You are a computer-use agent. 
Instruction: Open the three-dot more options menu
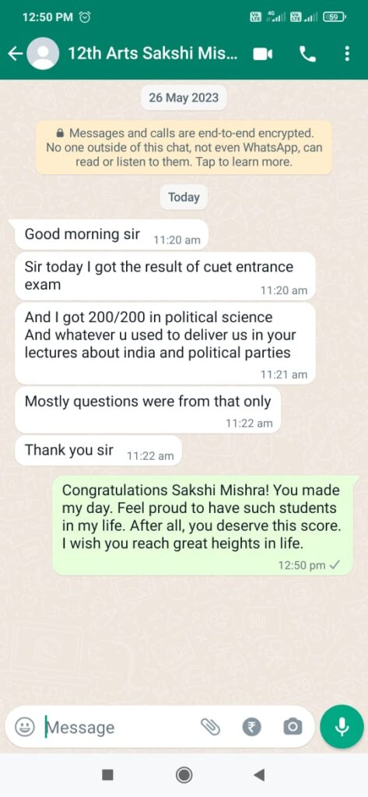tap(347, 54)
